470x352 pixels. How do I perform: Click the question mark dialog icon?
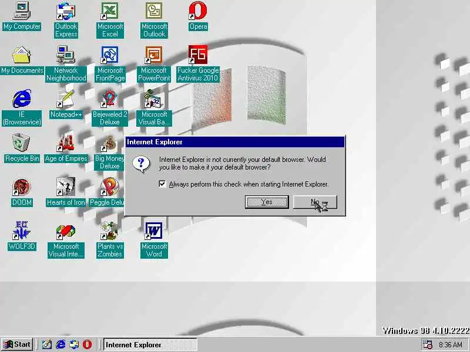tap(141, 164)
